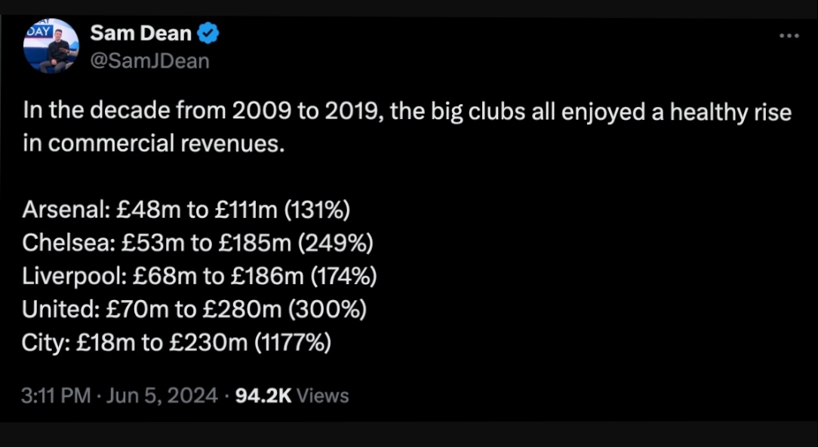Open the 94.2K view count
Screen dimensions: 818x447
(263, 396)
